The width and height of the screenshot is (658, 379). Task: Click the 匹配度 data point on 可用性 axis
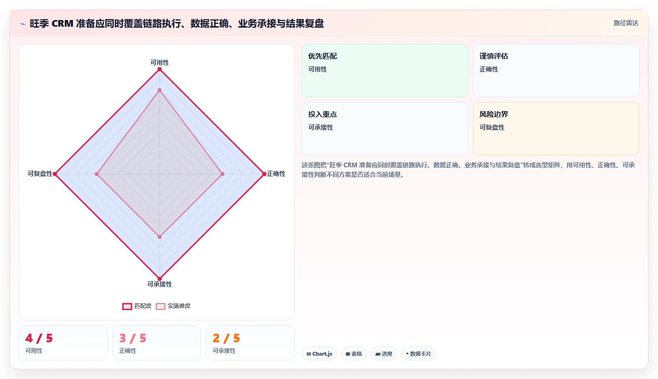160,70
